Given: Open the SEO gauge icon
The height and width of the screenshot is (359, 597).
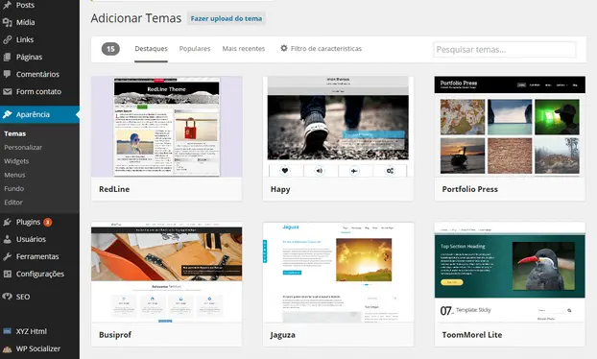Looking at the screenshot, I should coord(8,297).
